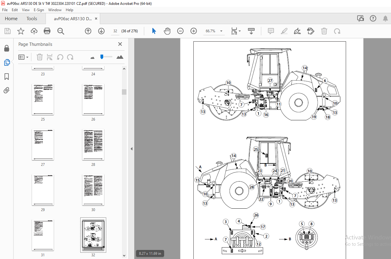The image size is (391, 259).
Task: Close the avP06sc ARS130 document tab
Action: pos(96,19)
